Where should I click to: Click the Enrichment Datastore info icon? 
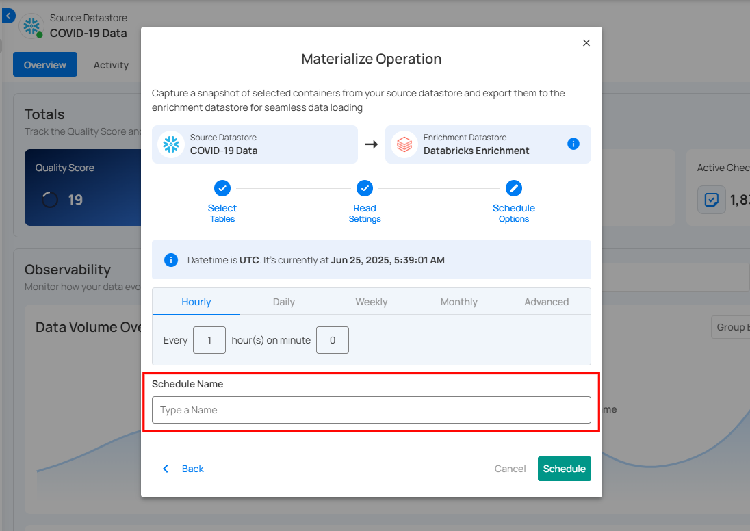tap(573, 144)
